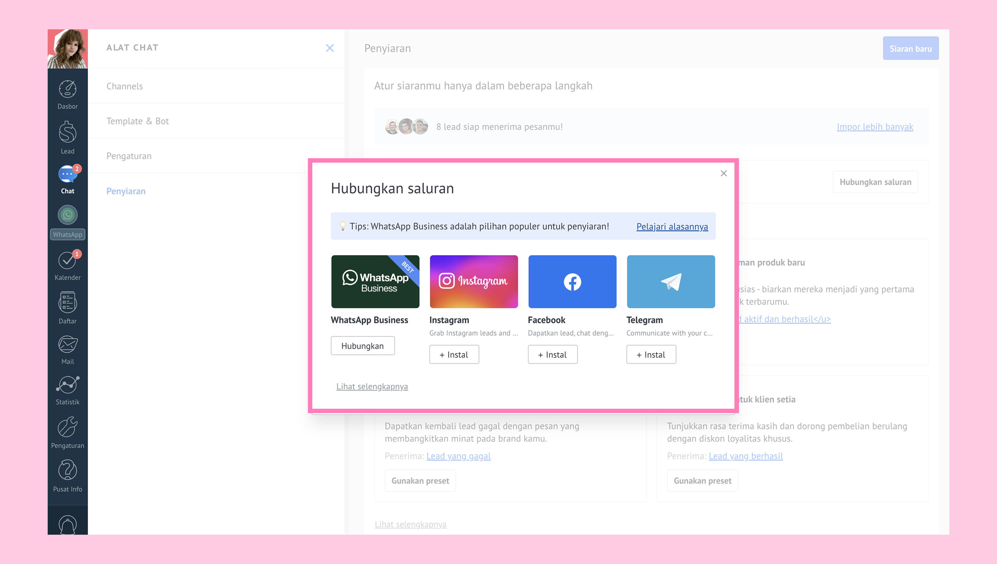Click the Impor lebih banyak link

[875, 127]
